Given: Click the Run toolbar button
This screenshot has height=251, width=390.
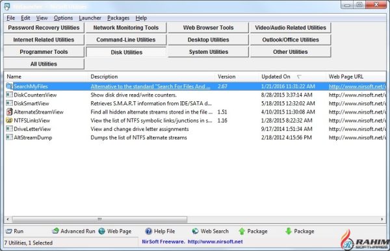Looking at the screenshot, I should click(15, 231).
